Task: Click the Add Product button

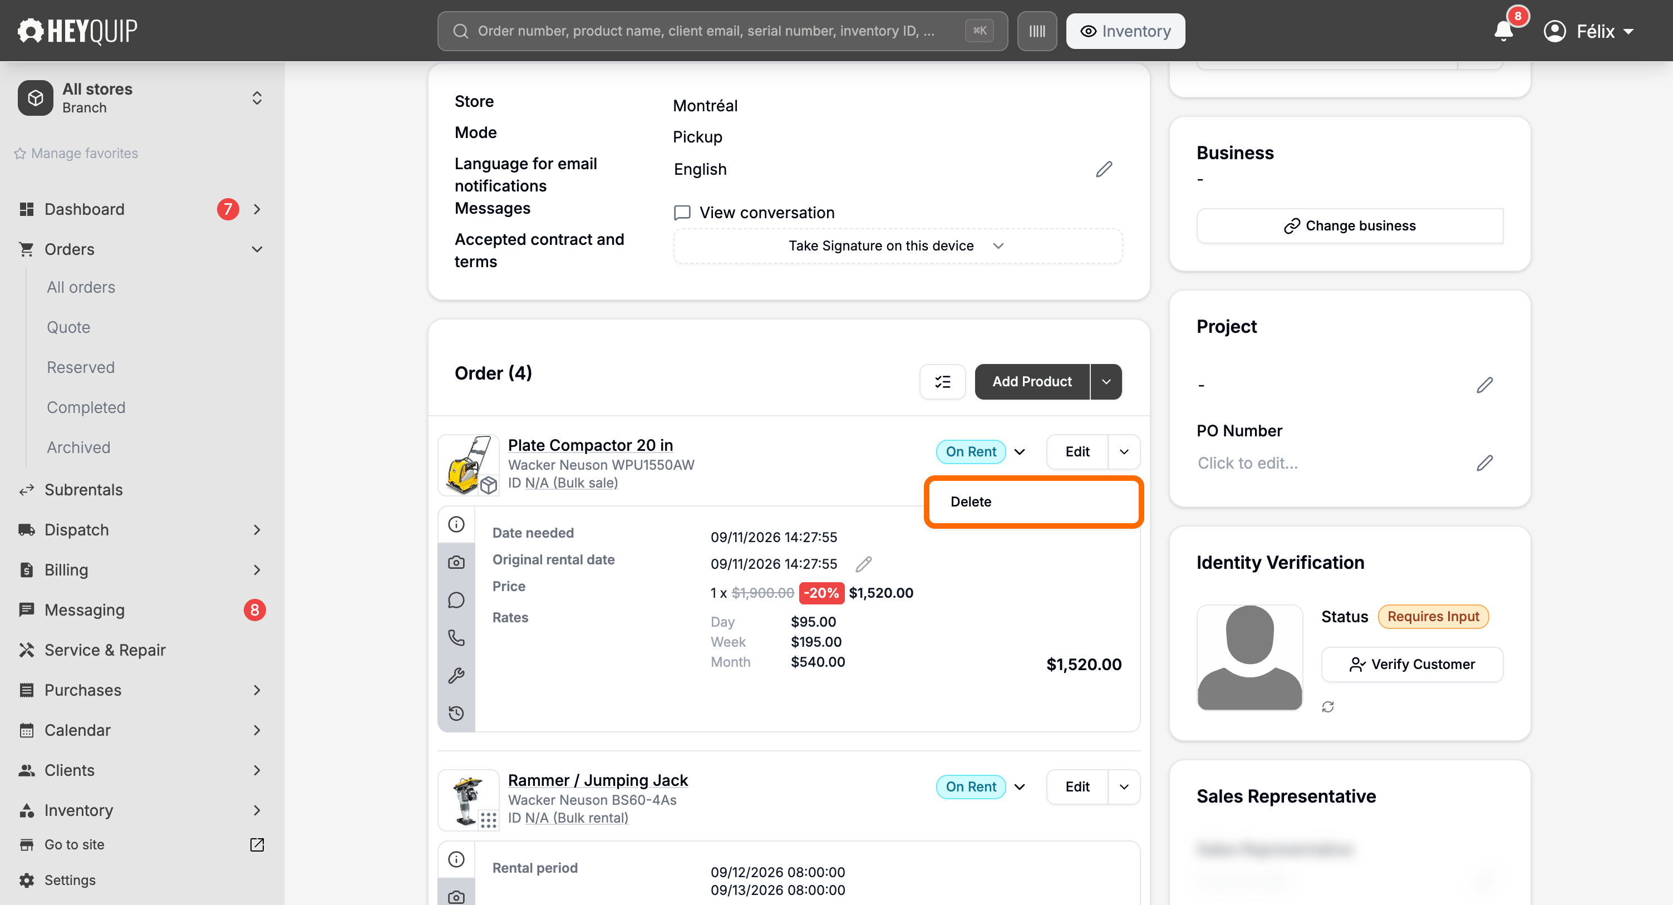Action: (x=1032, y=381)
